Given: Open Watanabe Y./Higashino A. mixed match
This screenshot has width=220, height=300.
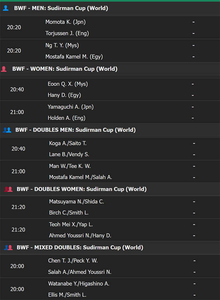Looking at the screenshot, I should click(110, 289).
